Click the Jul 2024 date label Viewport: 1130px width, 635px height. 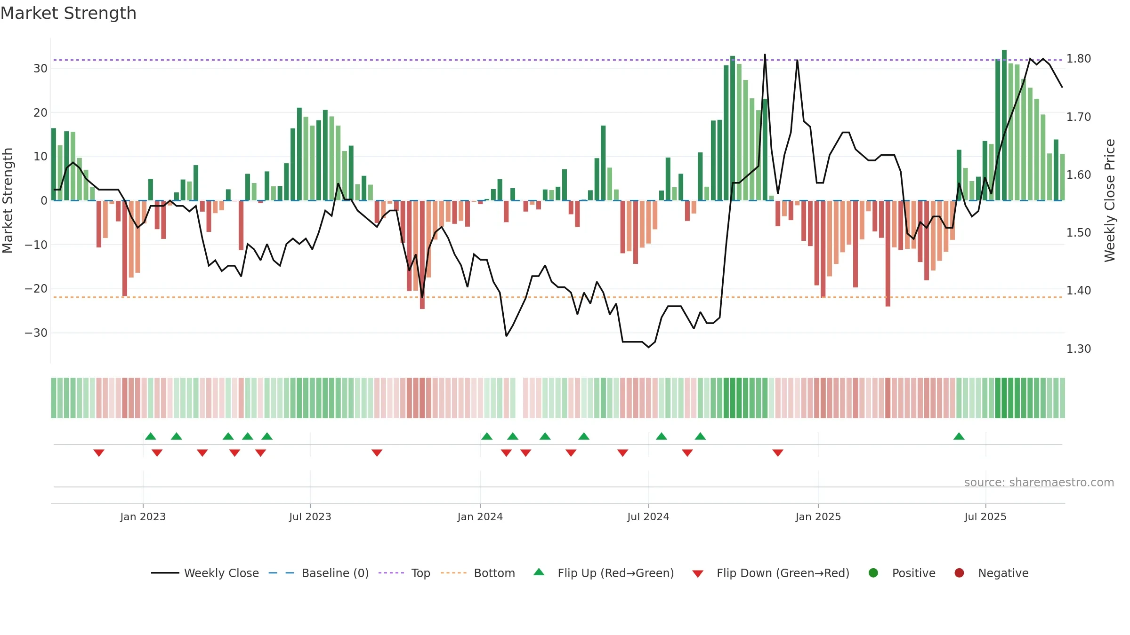[x=648, y=516]
